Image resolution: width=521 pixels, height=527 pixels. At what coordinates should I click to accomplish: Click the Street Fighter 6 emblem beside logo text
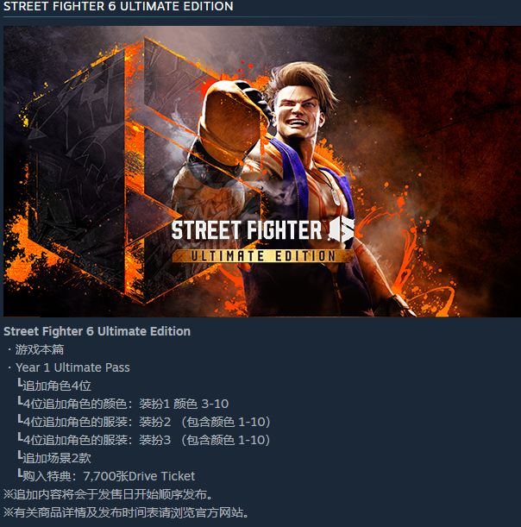coord(342,229)
